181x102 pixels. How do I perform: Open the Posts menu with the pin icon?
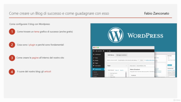tap(96, 58)
